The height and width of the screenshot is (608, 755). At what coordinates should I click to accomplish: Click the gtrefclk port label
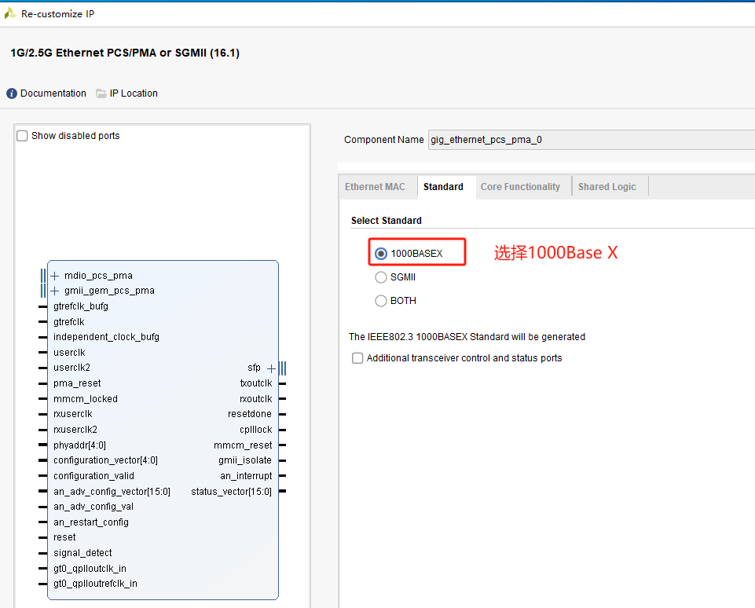pyautogui.click(x=69, y=321)
